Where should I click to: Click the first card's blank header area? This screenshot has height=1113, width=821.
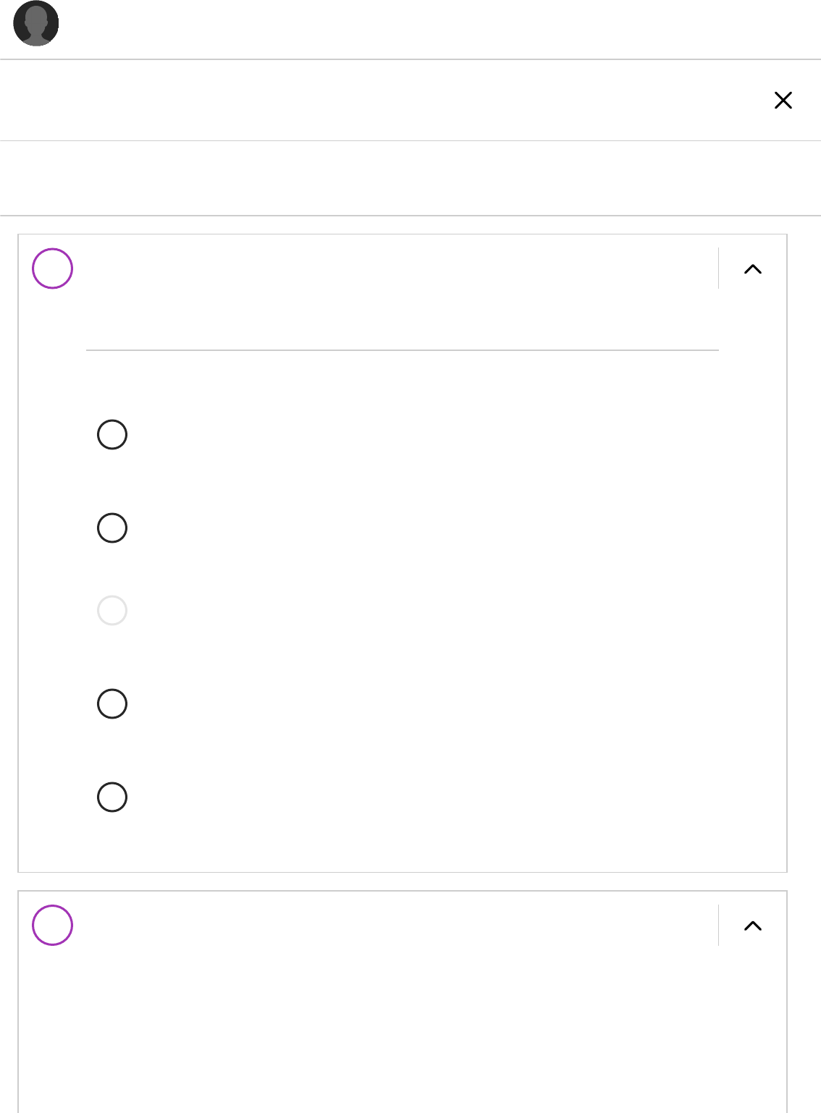395,268
